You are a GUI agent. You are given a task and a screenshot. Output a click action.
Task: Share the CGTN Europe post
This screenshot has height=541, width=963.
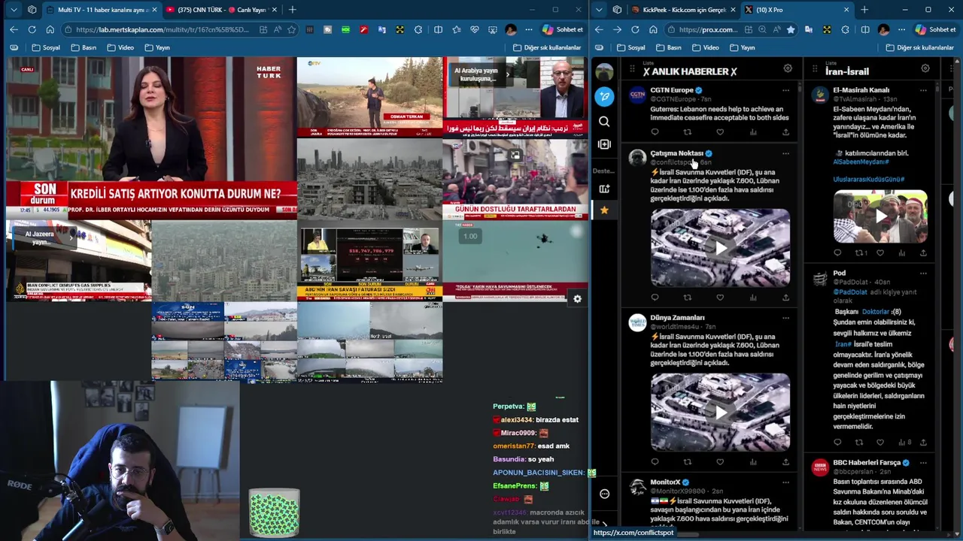tap(785, 132)
